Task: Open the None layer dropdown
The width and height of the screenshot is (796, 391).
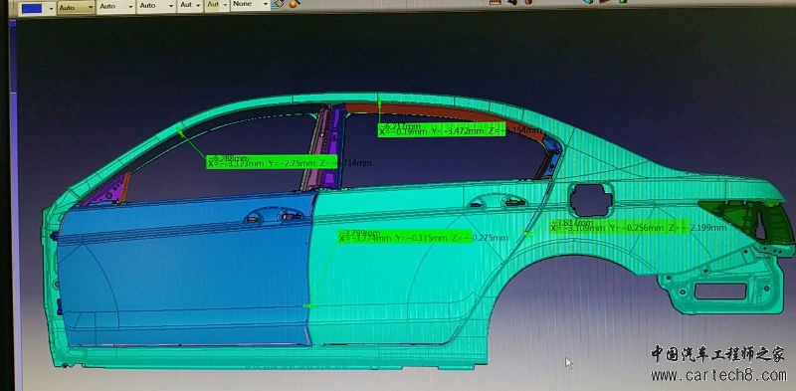Action: (251, 5)
